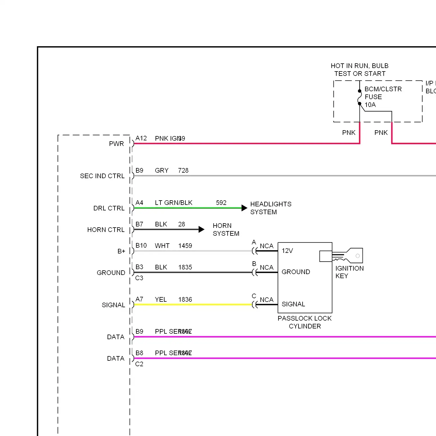Select the PASSLOCK LOCK CYLINDER label
This screenshot has width=436, height=436.
point(305,322)
